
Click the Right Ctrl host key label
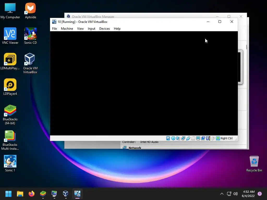click(x=227, y=138)
